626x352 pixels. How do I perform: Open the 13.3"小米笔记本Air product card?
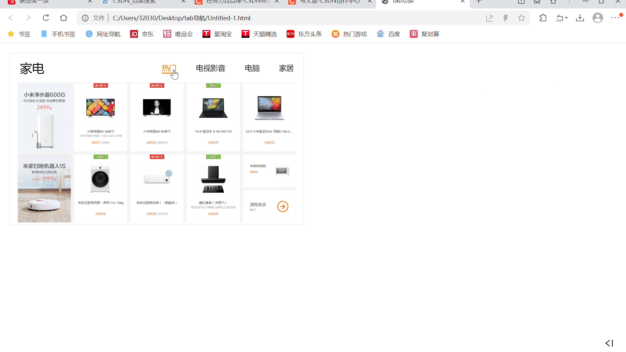[270, 117]
